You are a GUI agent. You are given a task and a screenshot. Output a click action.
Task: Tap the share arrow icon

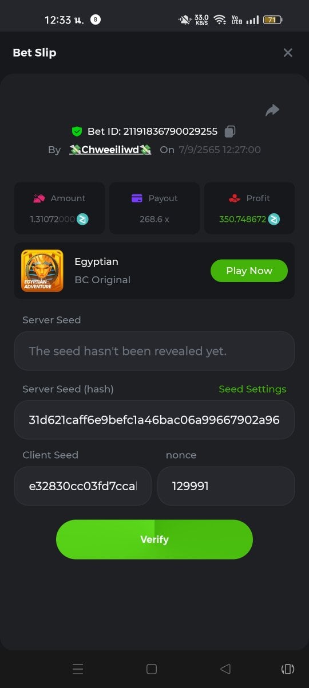coord(272,110)
